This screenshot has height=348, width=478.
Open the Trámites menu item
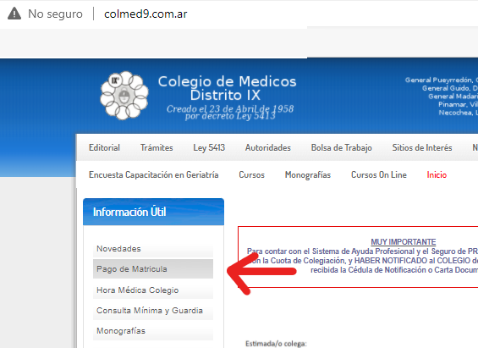tap(157, 147)
